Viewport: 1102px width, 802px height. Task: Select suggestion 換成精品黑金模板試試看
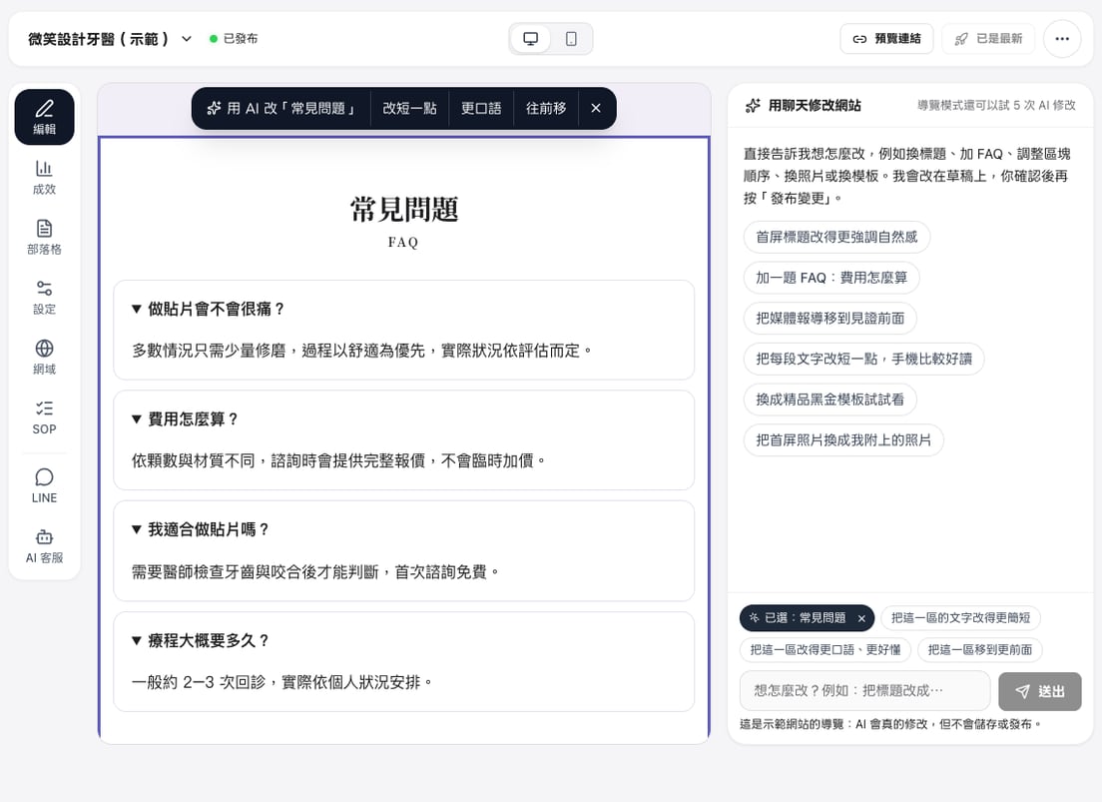click(830, 400)
